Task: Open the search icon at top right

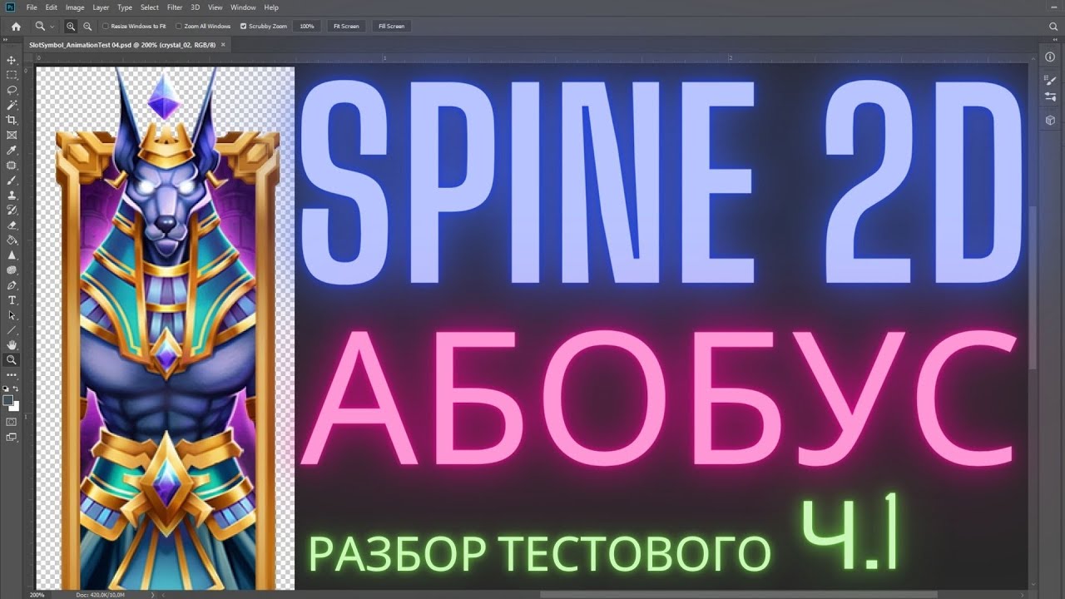Action: point(1053,27)
